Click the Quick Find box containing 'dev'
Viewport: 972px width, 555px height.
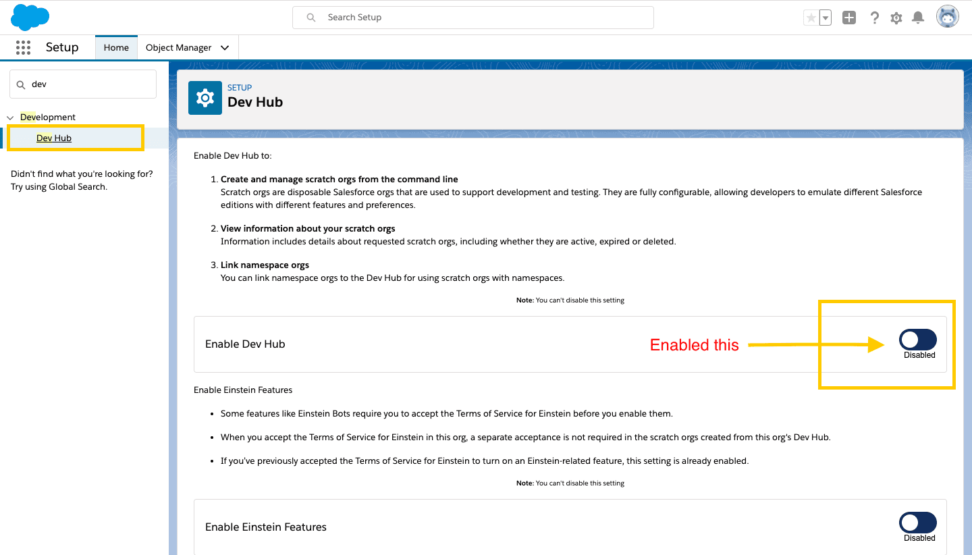click(x=83, y=84)
